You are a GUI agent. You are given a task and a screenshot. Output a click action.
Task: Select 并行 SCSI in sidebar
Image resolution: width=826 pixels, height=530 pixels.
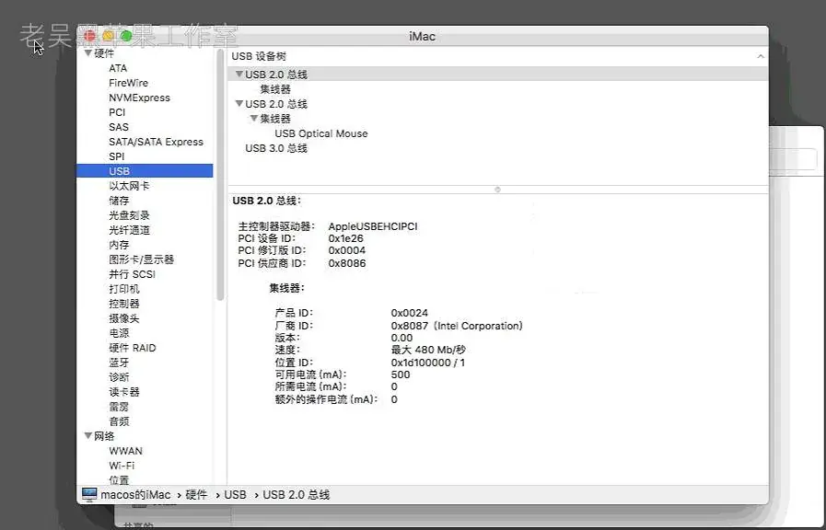coord(133,274)
